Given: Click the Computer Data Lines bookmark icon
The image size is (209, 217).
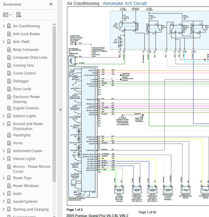Looking at the screenshot, I should click(9, 58).
